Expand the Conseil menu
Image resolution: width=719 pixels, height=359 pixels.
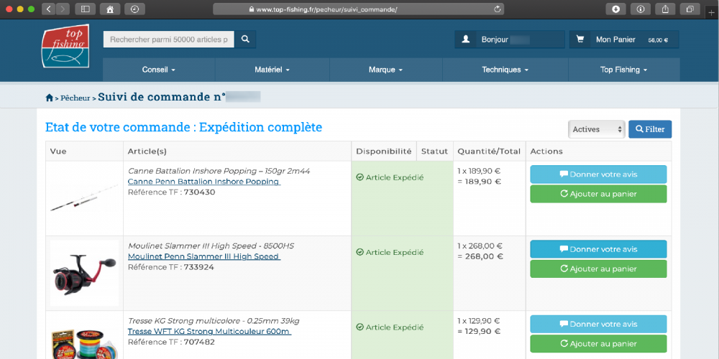point(159,70)
